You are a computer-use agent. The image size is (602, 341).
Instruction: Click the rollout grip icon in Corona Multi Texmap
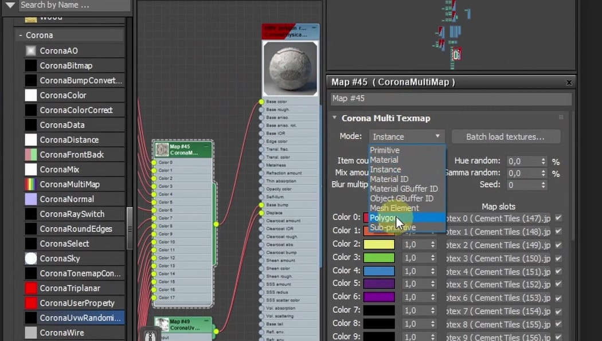click(x=561, y=117)
